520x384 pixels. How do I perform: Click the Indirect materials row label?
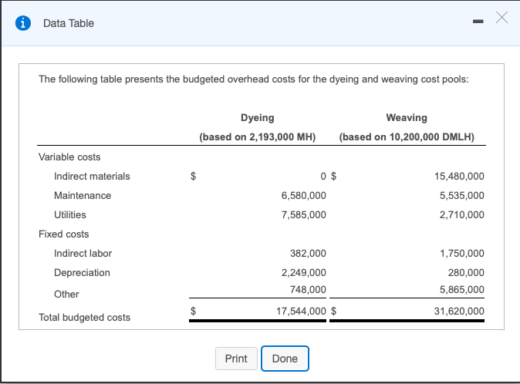tap(92, 176)
